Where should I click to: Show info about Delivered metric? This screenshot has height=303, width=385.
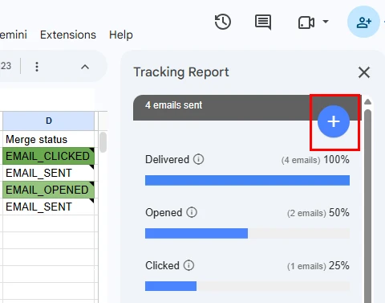(x=198, y=159)
